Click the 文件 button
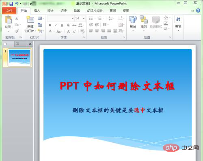 pyautogui.click(x=9, y=11)
